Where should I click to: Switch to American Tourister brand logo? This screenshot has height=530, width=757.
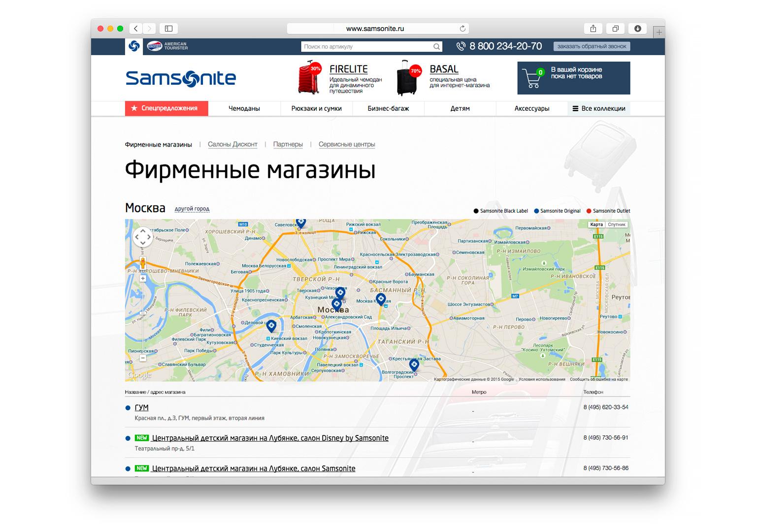click(x=167, y=46)
